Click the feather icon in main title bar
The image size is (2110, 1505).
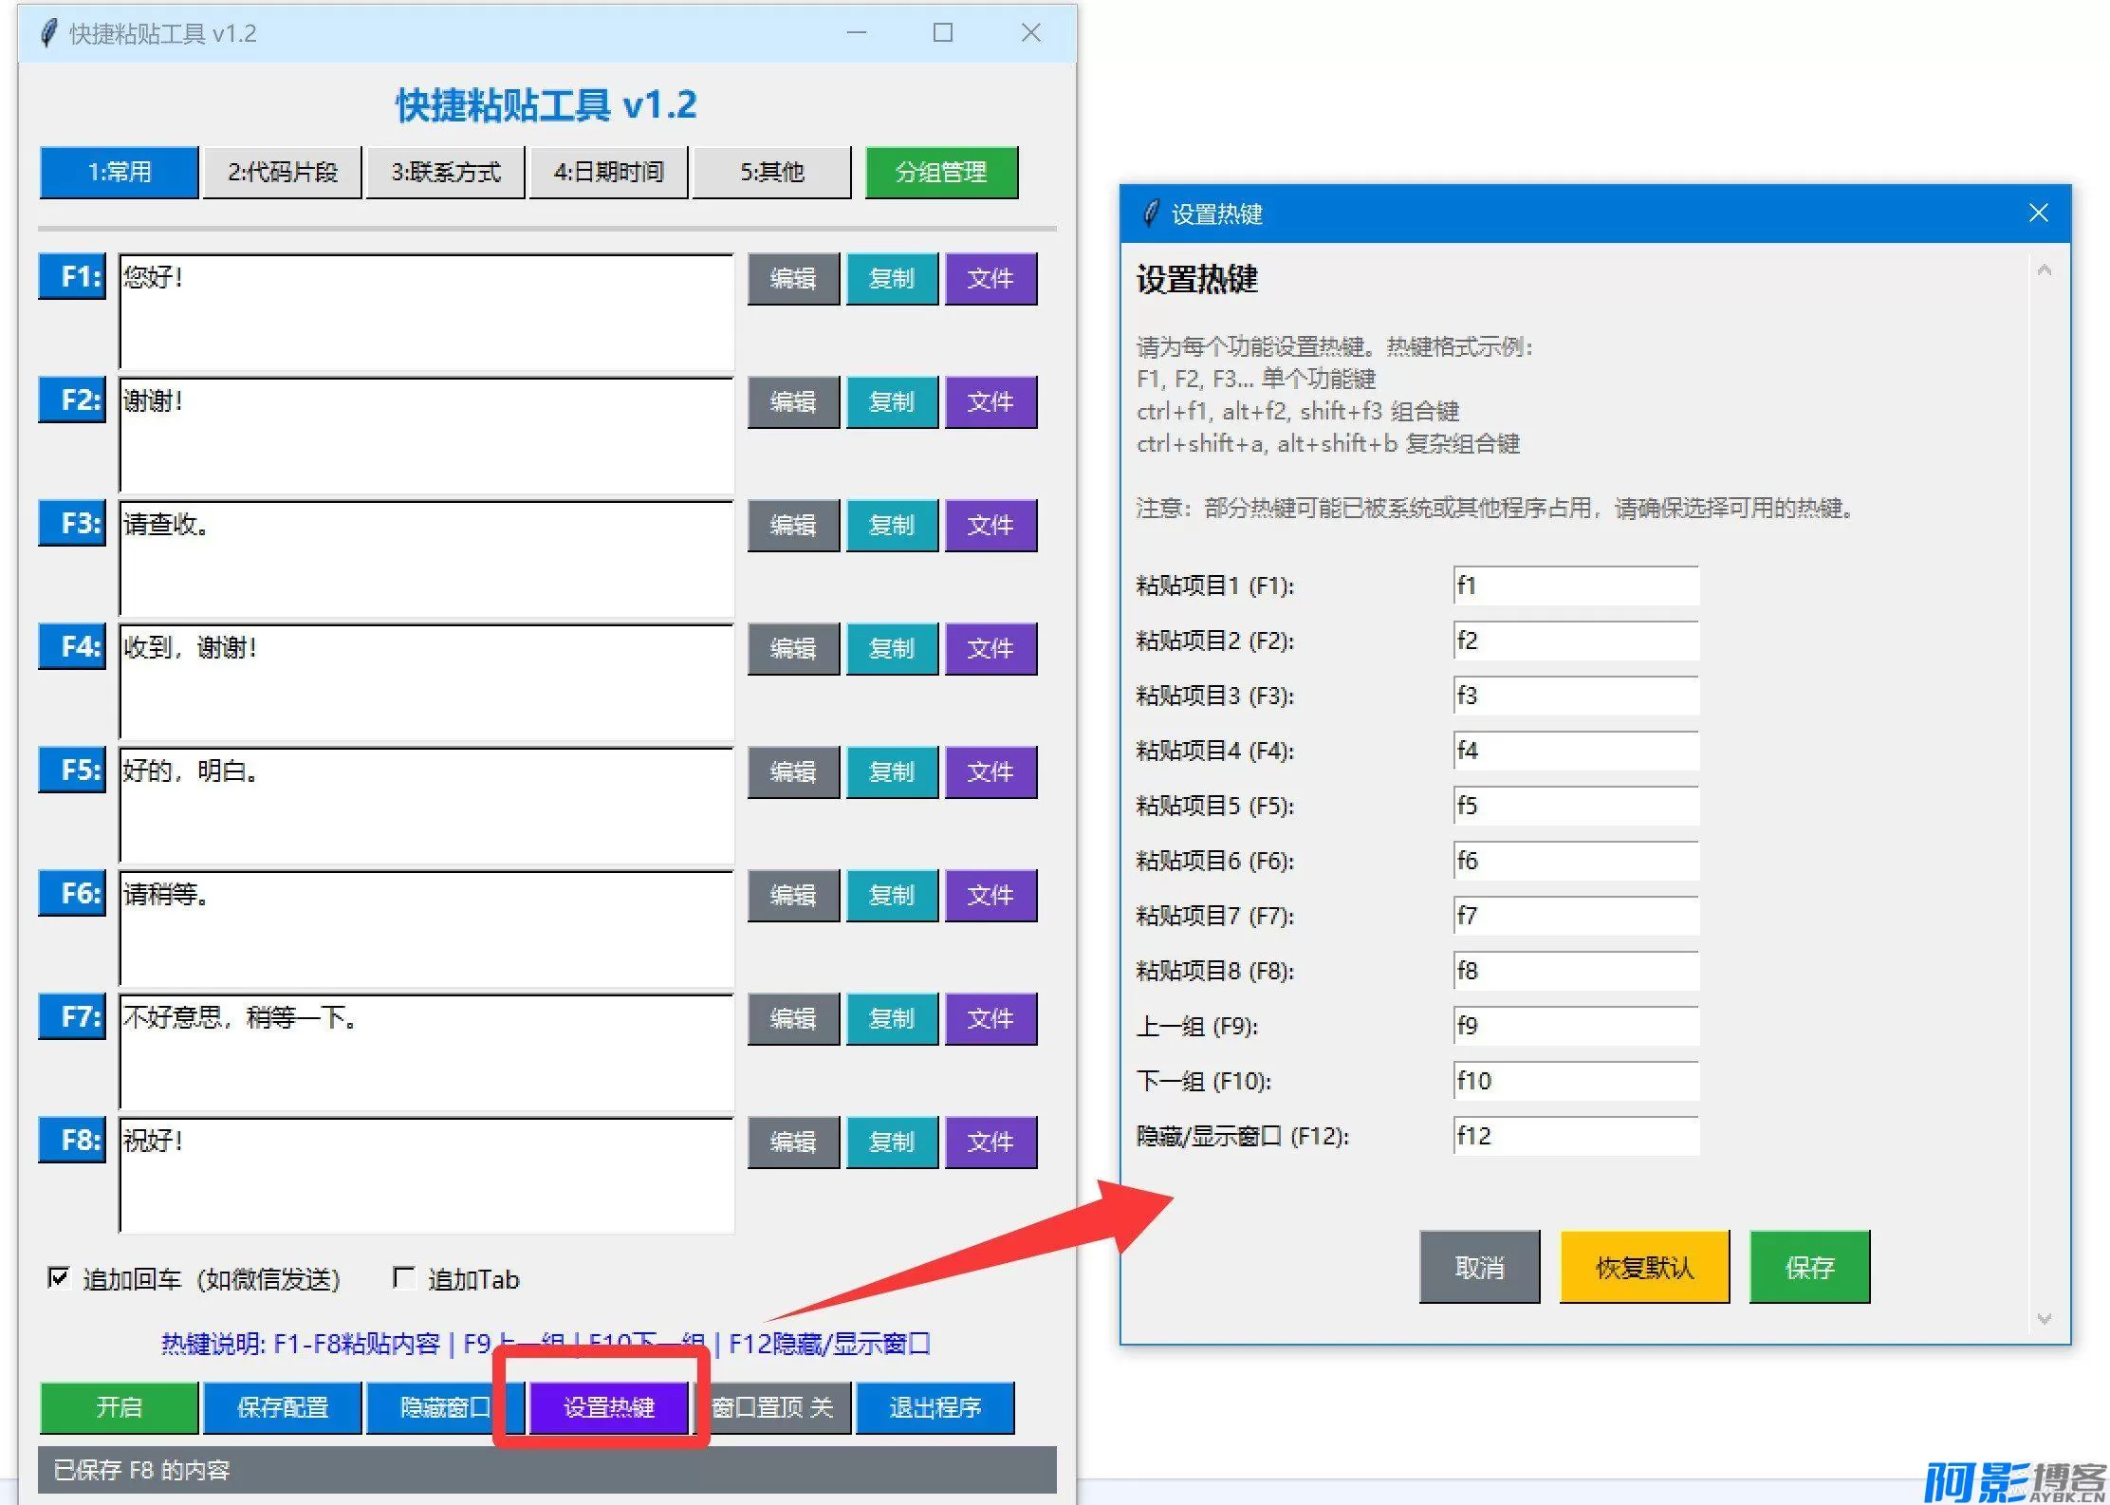point(49,33)
